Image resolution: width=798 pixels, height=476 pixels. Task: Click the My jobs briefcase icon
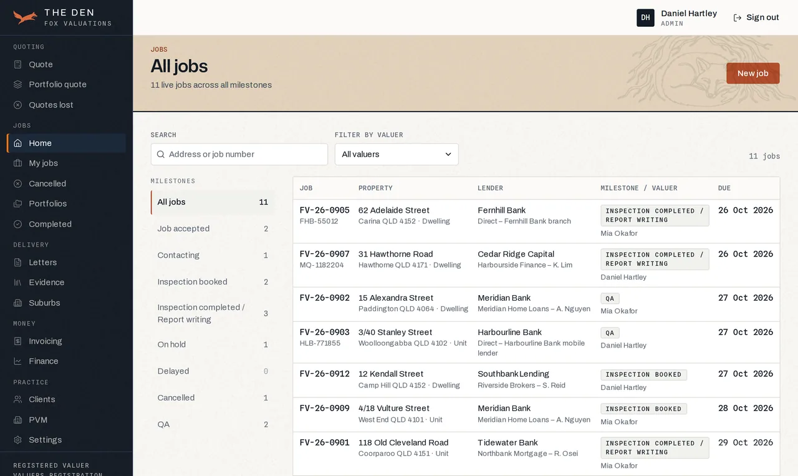click(18, 163)
